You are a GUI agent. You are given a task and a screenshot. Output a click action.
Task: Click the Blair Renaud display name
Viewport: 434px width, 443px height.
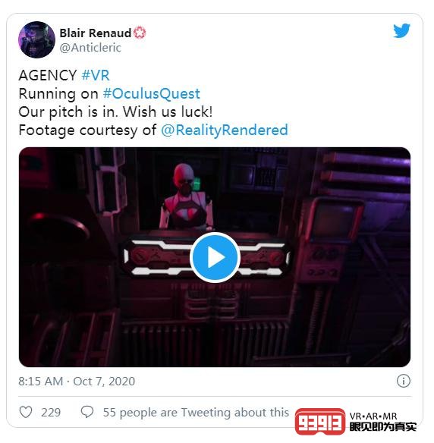coord(96,33)
